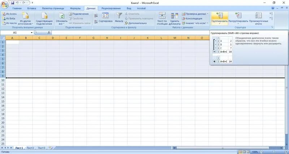Viewport: 289px width, 154px height.
Task: Select row 15 header
Action: tap(3, 102)
